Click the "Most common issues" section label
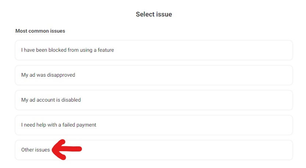The height and width of the screenshot is (168, 306). tap(40, 31)
